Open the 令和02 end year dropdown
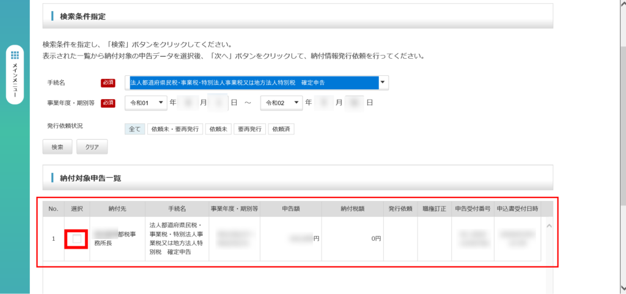This screenshot has width=626, height=294. [281, 102]
